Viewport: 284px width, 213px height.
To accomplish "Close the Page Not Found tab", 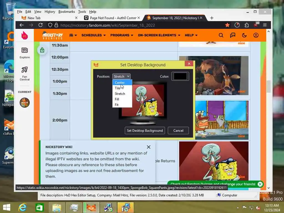I will tap(139, 18).
